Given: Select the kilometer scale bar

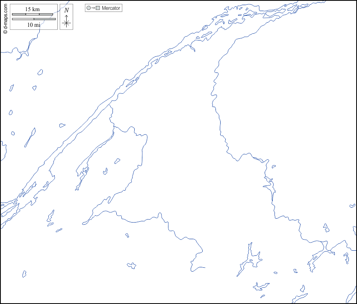Looking at the screenshot, I should tap(32, 14).
